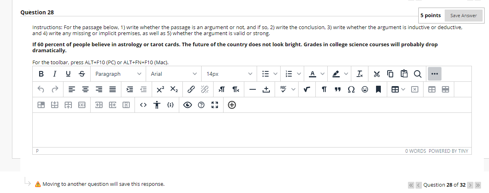This screenshot has width=489, height=193.
Task: Expand numbered list style options arrow
Action: (299, 74)
